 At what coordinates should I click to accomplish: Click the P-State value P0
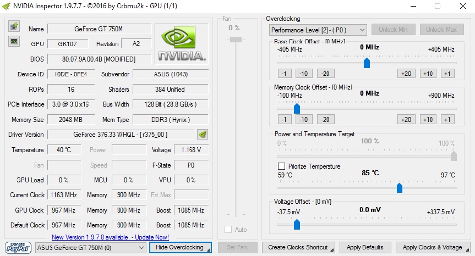click(191, 165)
